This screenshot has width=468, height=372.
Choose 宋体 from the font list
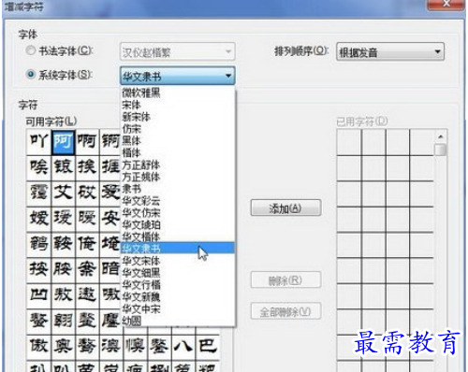point(178,105)
